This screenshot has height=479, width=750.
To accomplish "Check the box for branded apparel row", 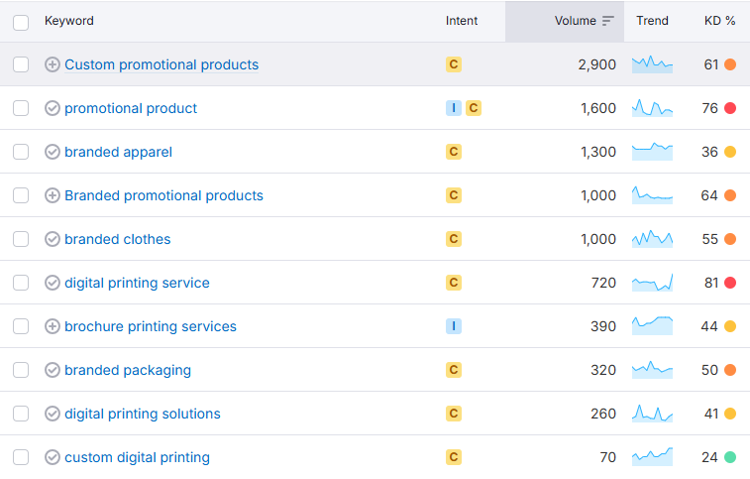I will pyautogui.click(x=21, y=152).
